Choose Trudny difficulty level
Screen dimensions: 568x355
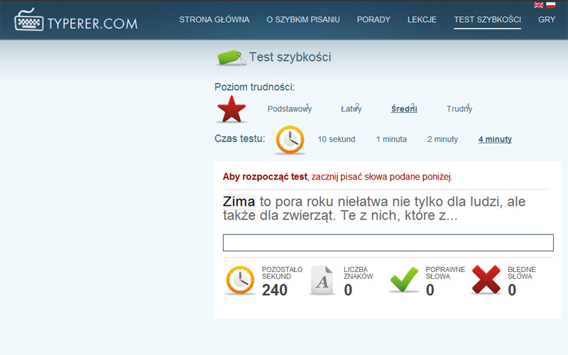coord(459,109)
